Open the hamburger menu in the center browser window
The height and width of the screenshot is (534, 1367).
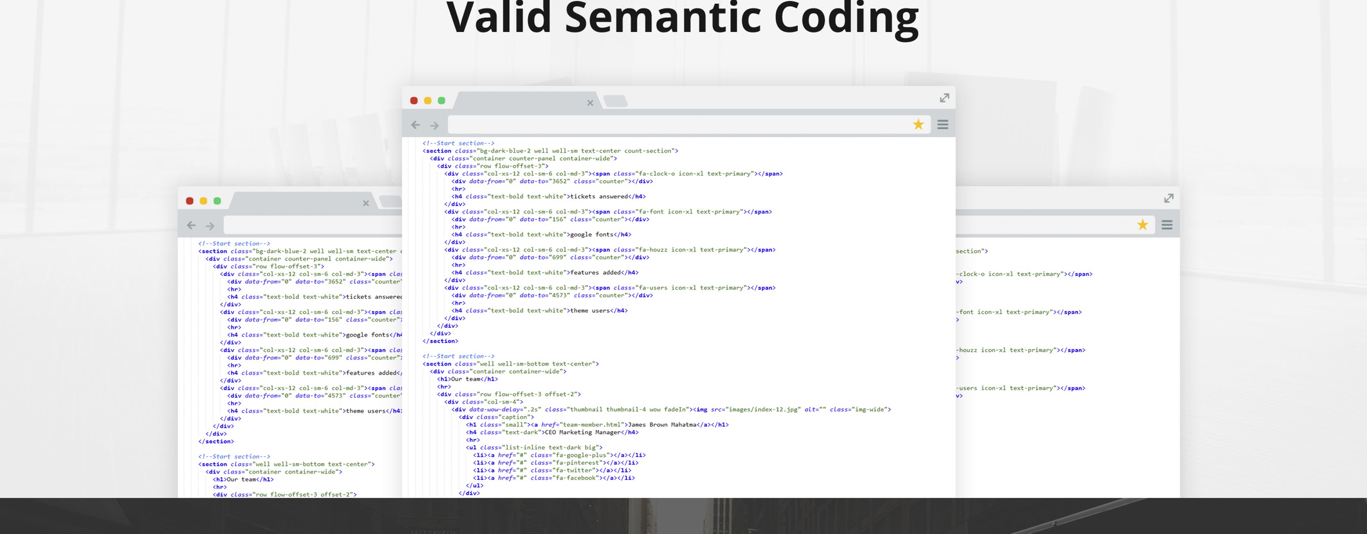pos(943,124)
